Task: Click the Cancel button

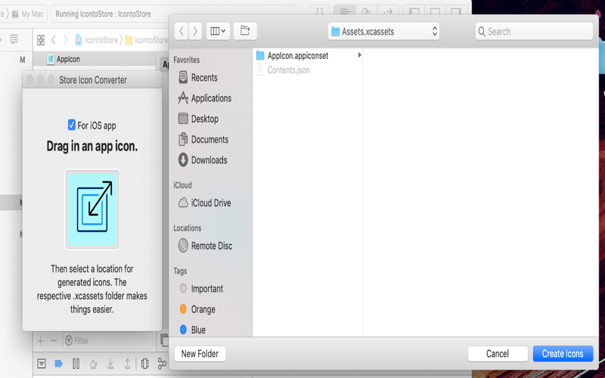Action: tap(498, 354)
